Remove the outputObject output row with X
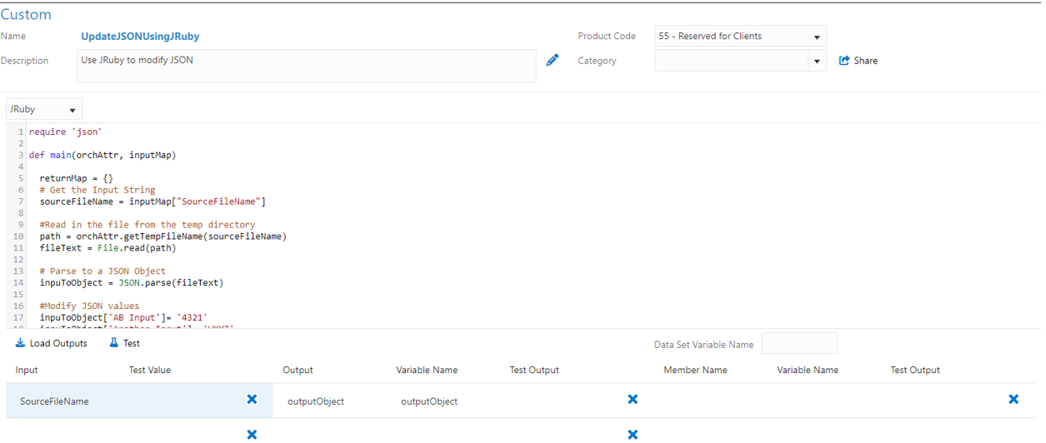 pyautogui.click(x=633, y=400)
